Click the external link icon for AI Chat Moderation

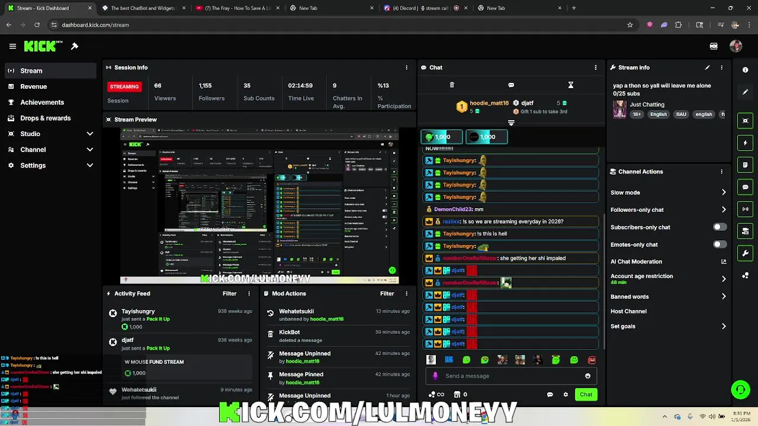tap(724, 262)
